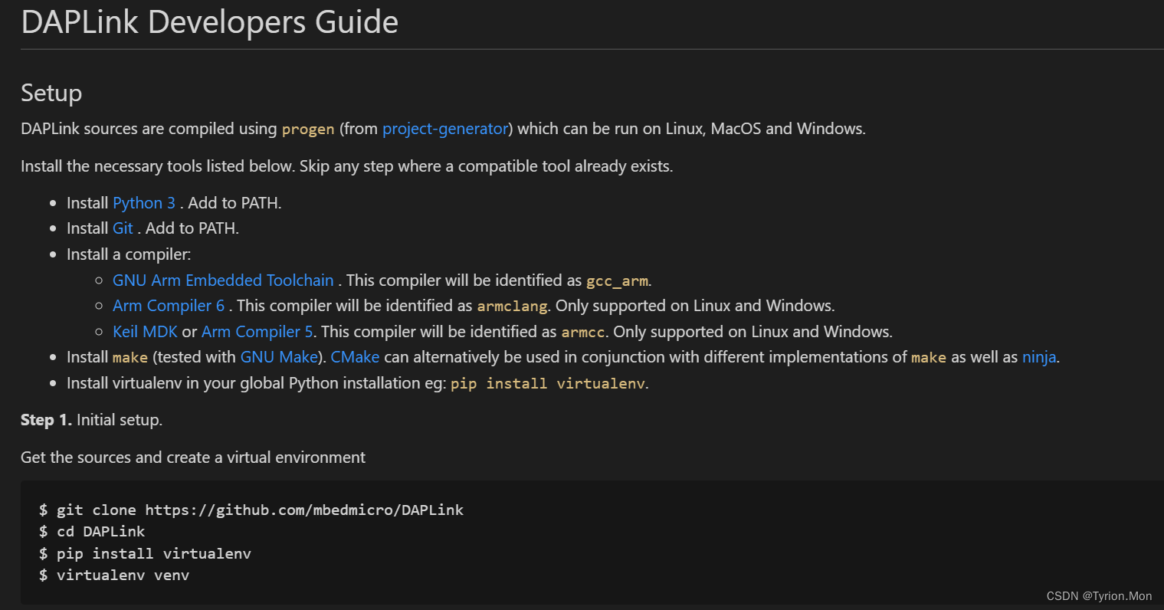The width and height of the screenshot is (1164, 610).
Task: Visit the Keil MDK link
Action: click(145, 332)
